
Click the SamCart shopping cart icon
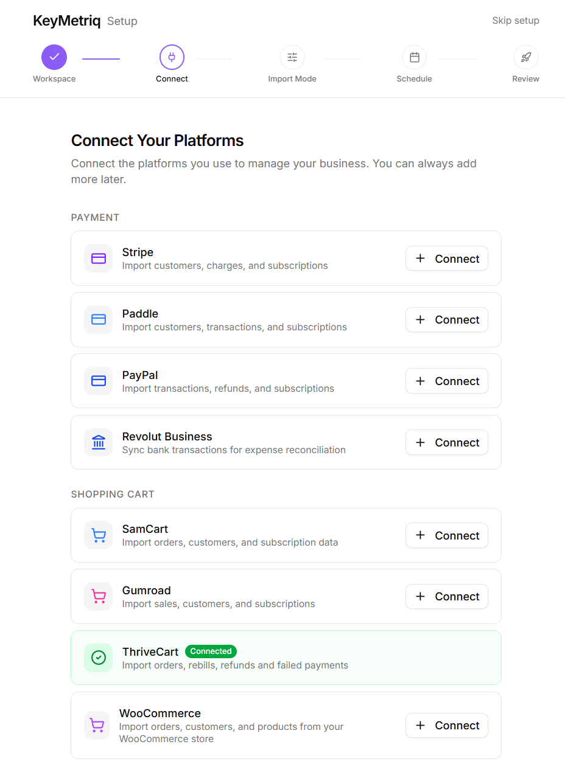99,535
